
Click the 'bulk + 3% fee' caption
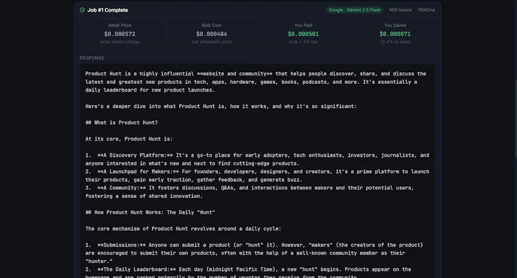pyautogui.click(x=303, y=42)
